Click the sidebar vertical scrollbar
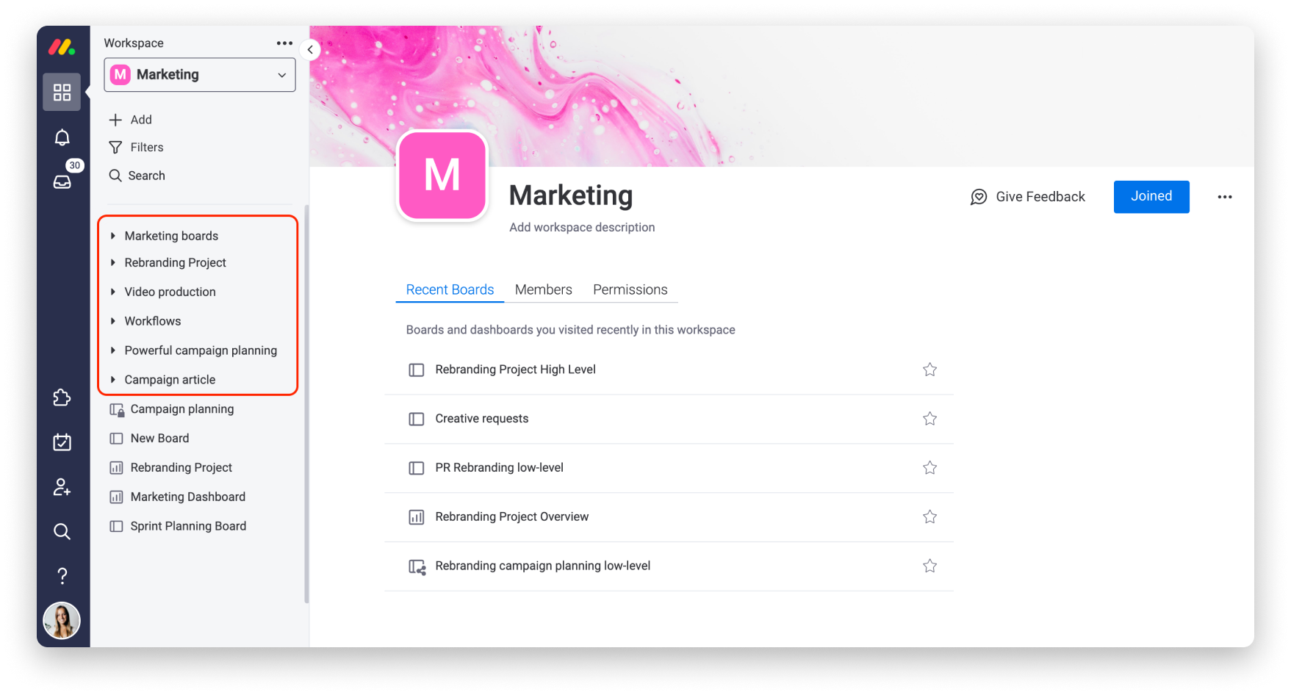Screen dimensions: 1291x695 click(306, 404)
